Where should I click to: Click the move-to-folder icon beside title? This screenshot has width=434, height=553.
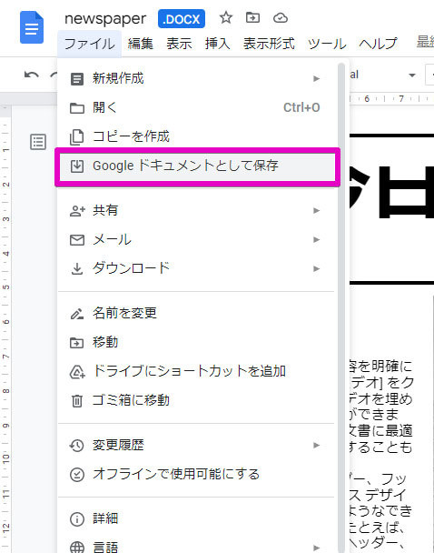[x=252, y=17]
